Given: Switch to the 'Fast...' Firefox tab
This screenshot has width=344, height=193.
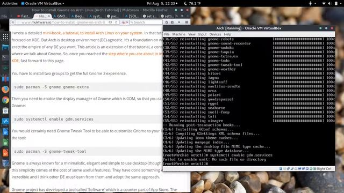Looking at the screenshot, I should (24, 16).
